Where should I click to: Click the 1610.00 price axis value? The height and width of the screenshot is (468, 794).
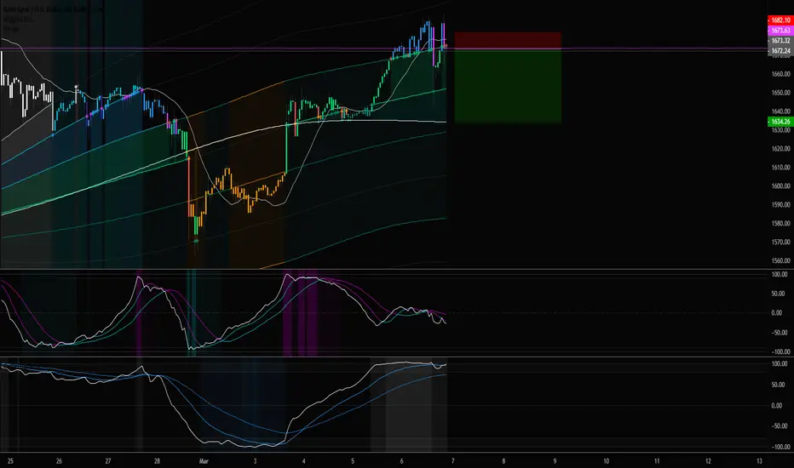coord(780,168)
